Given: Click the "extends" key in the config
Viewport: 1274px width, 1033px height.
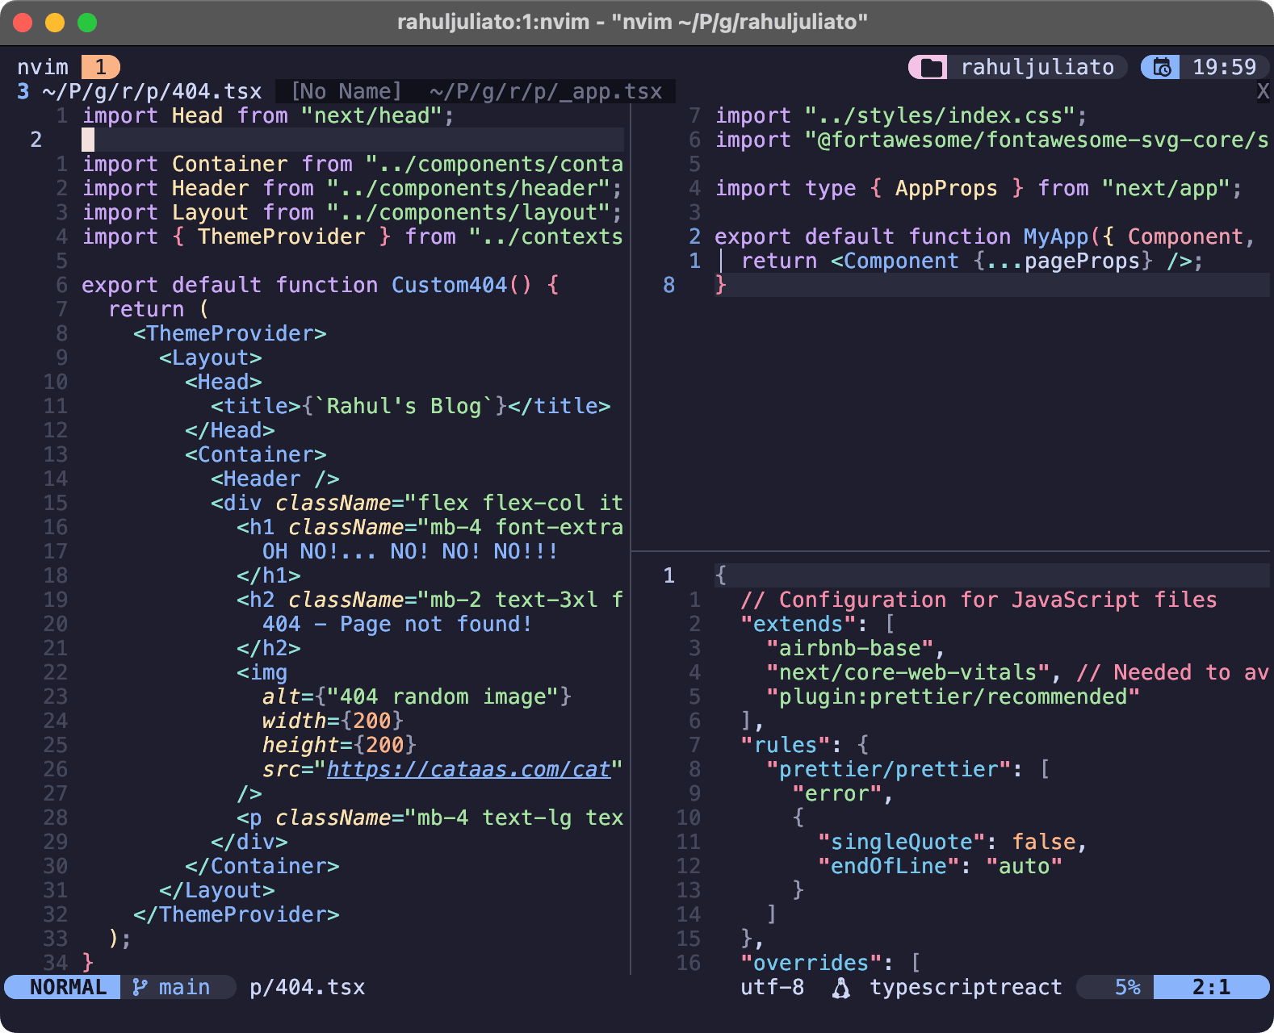Looking at the screenshot, I should 798,624.
